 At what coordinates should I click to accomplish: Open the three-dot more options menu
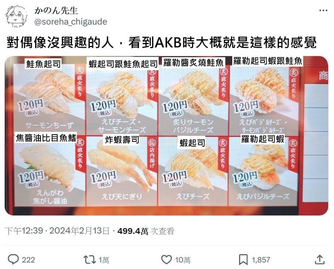(x=323, y=10)
